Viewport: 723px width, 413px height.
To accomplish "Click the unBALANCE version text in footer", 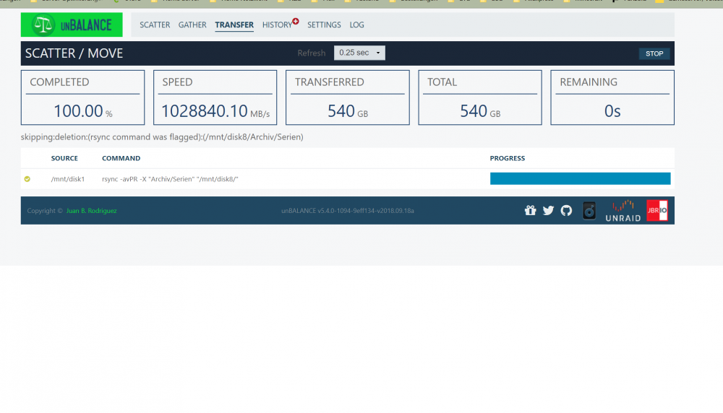I will click(348, 210).
